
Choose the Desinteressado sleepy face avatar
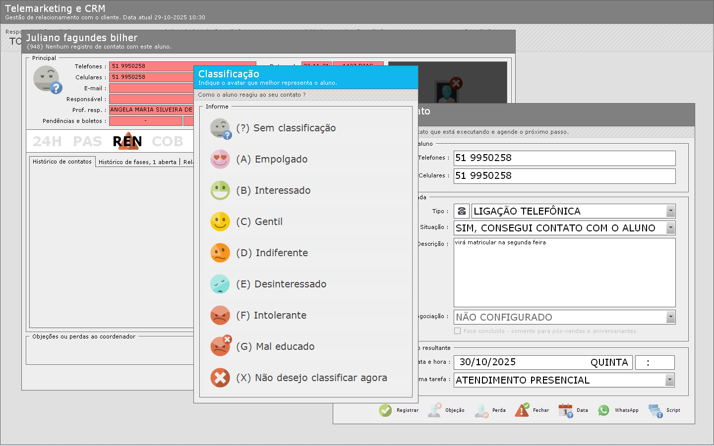(220, 284)
